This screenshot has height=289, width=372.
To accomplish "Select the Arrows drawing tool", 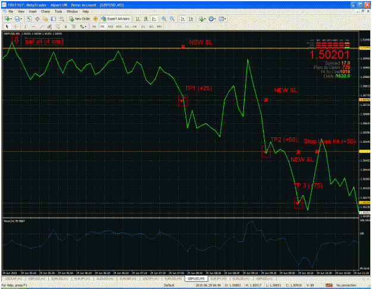I will (x=82, y=27).
